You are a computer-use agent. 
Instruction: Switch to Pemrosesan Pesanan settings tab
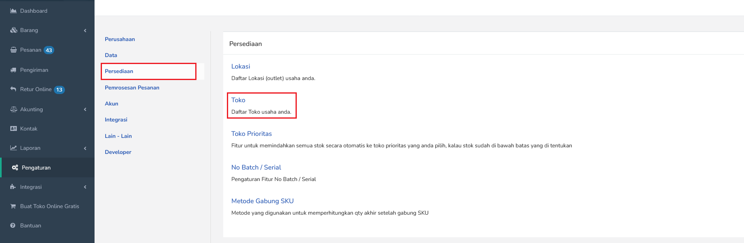pyautogui.click(x=132, y=87)
